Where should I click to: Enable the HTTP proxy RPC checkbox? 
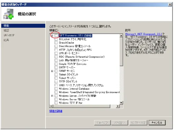pyautogui.click(x=56, y=50)
